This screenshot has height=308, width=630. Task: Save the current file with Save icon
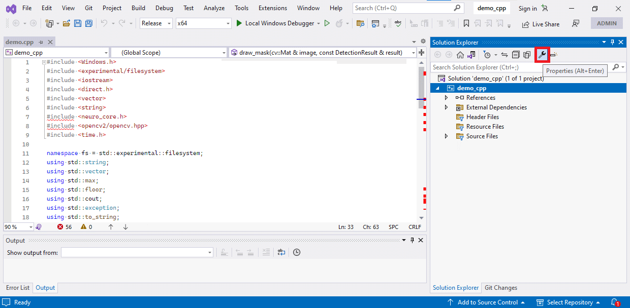pyautogui.click(x=78, y=23)
